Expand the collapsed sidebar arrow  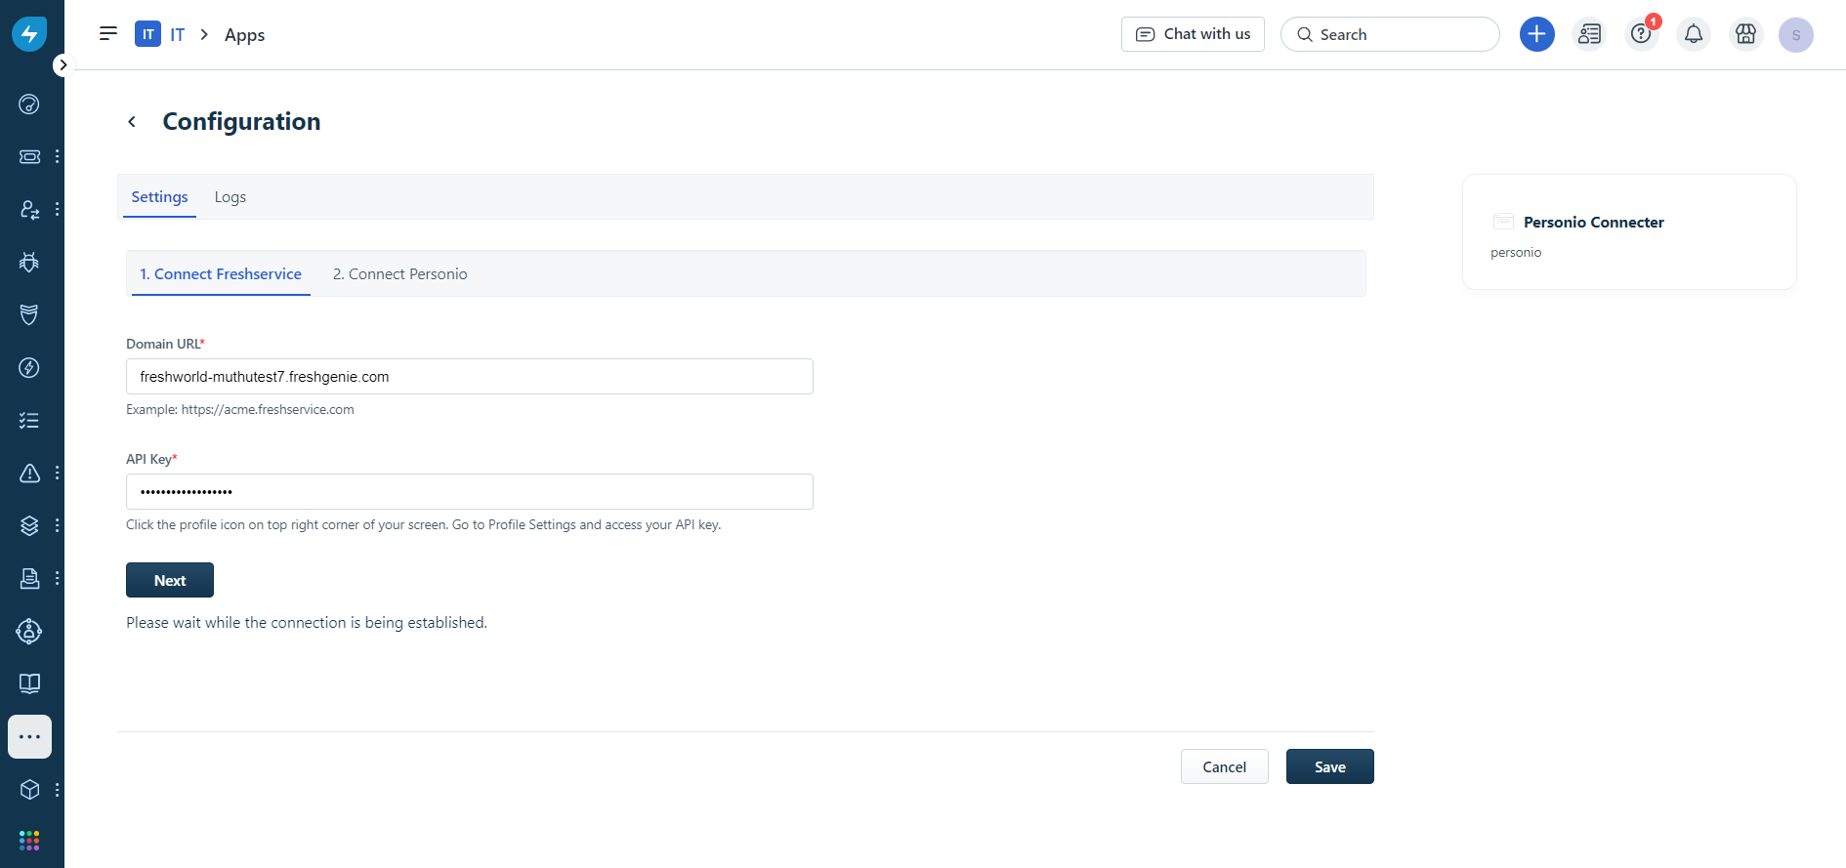[63, 65]
